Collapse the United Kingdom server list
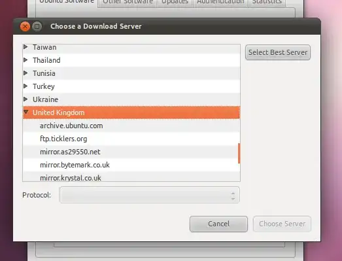This screenshot has width=342, height=261. pyautogui.click(x=26, y=112)
